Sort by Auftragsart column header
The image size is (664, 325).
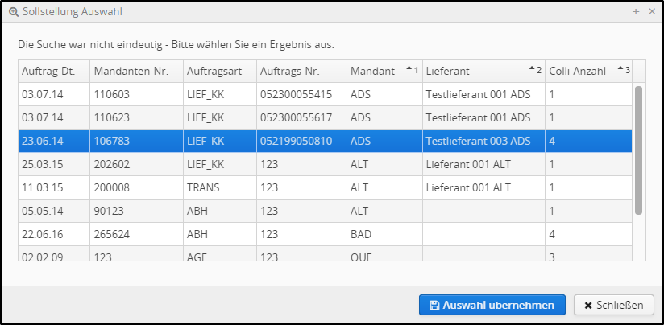click(x=220, y=71)
